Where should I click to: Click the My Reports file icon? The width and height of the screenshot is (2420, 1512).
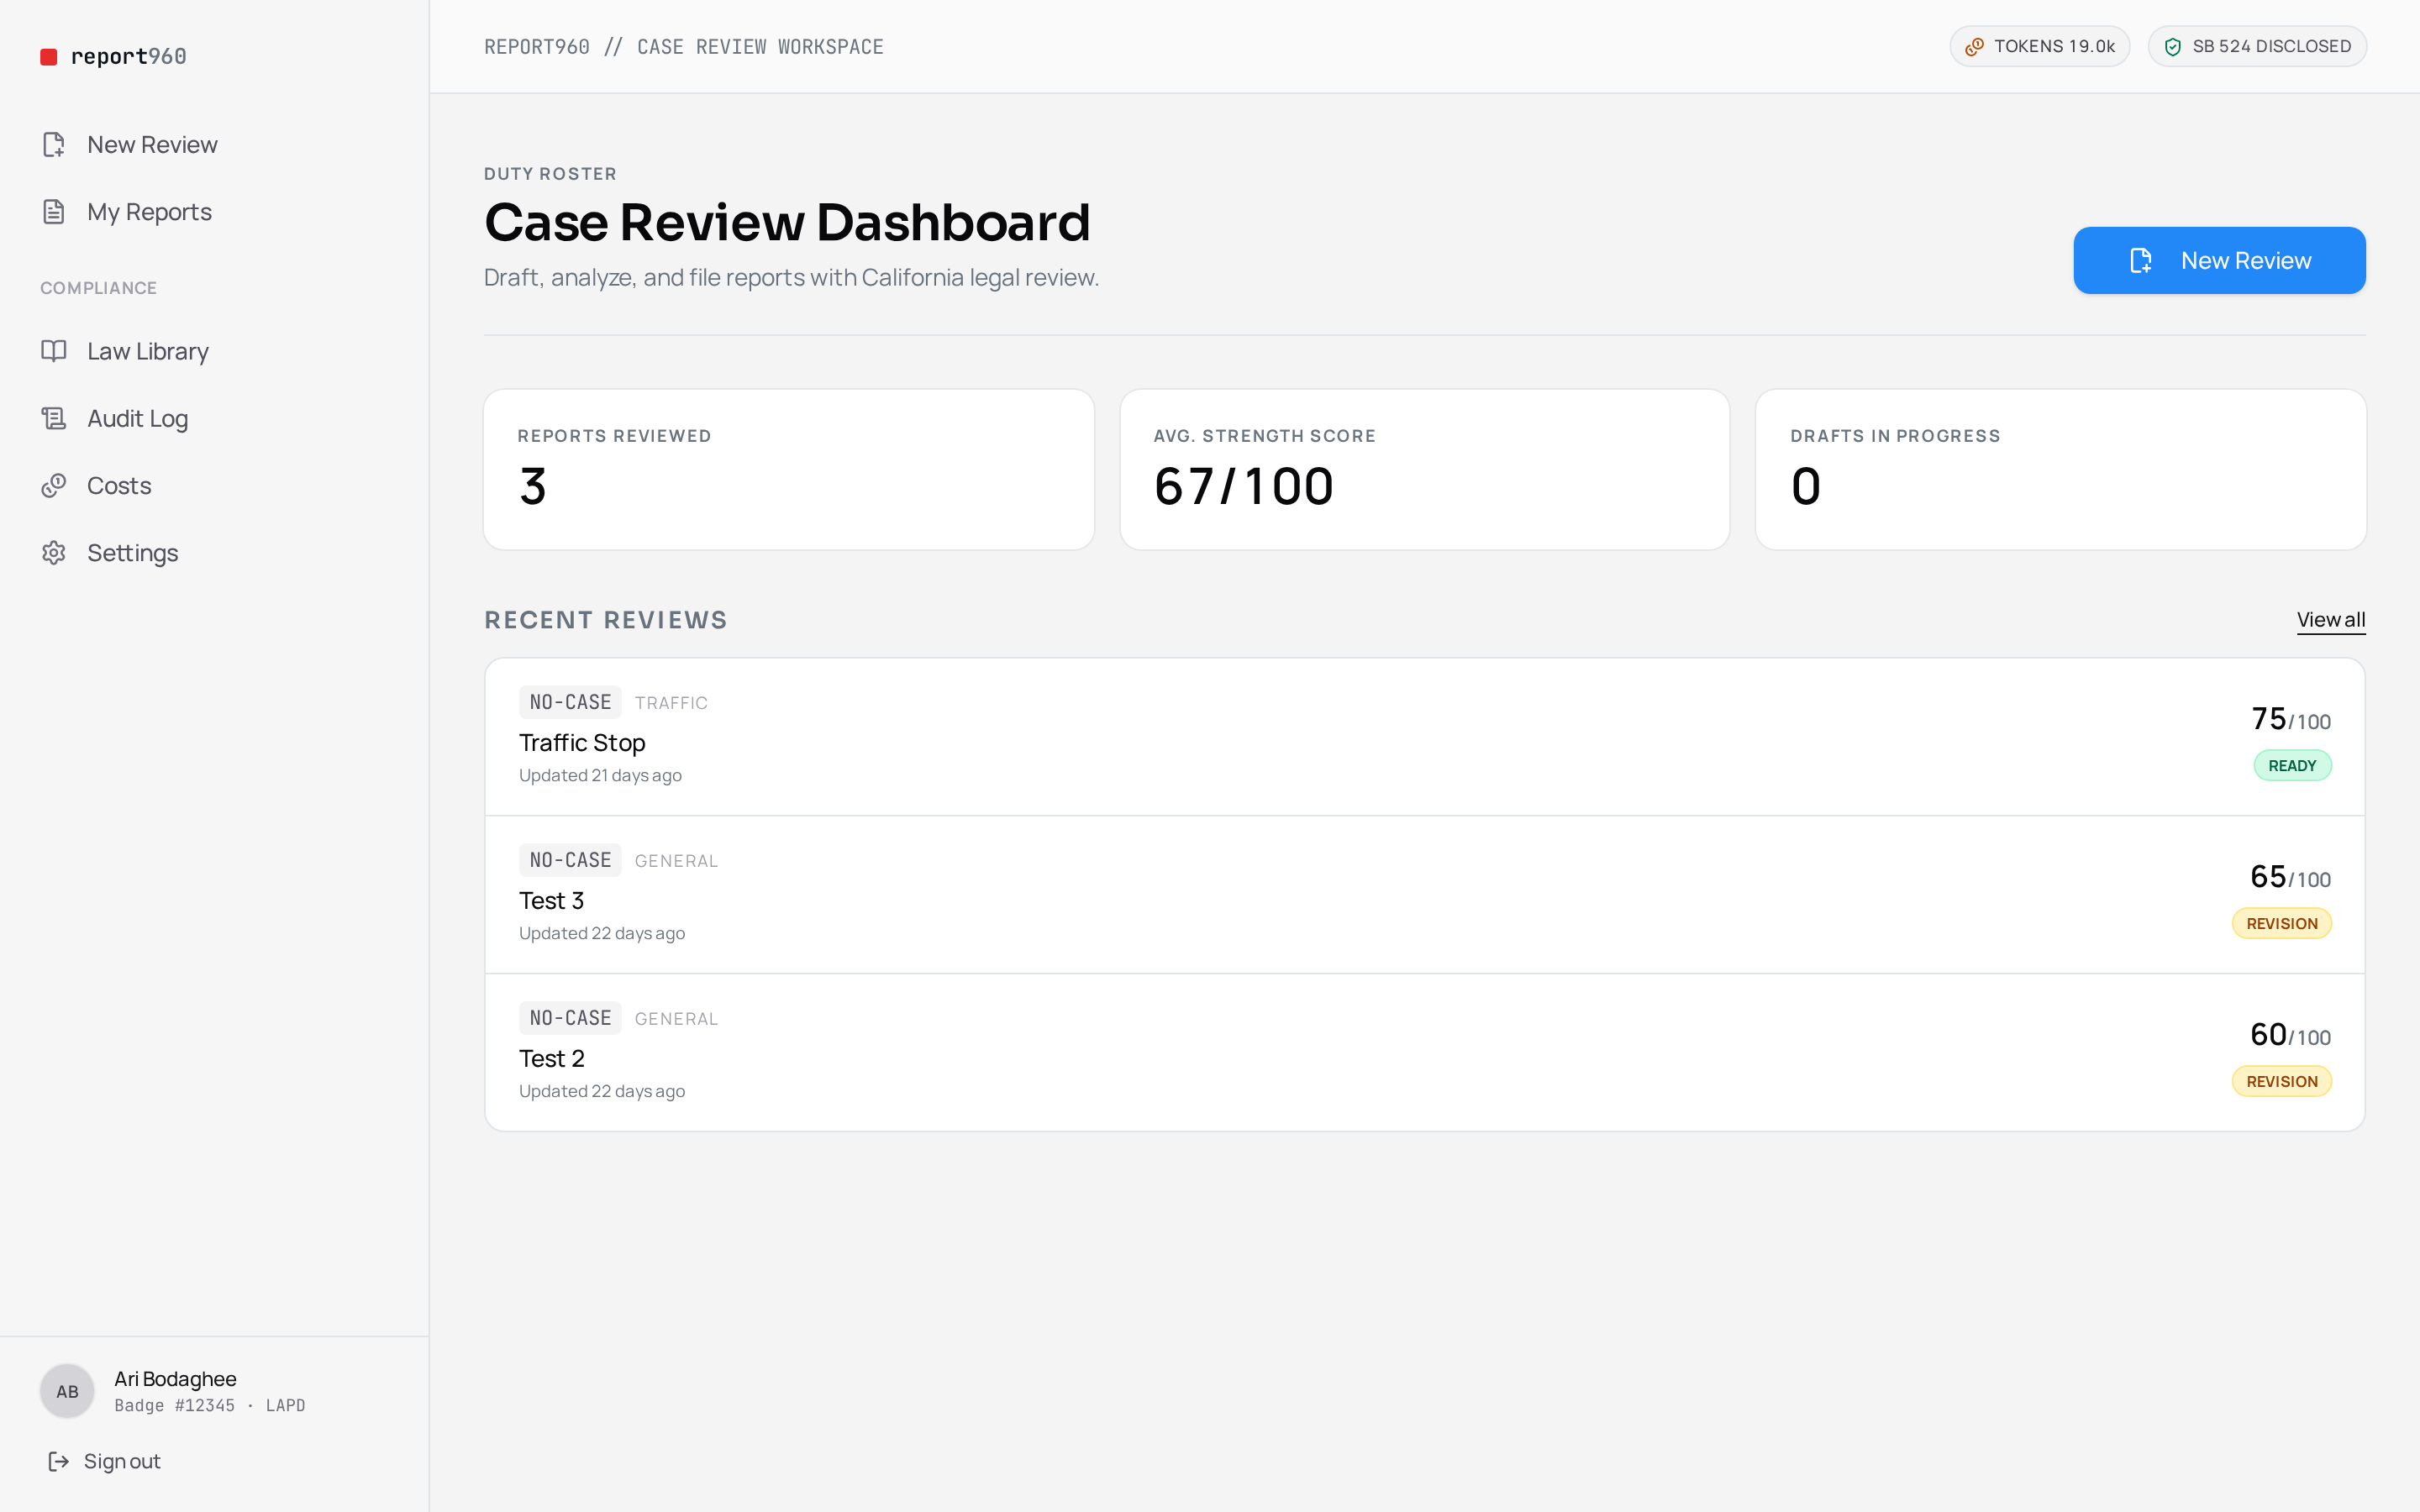[54, 212]
